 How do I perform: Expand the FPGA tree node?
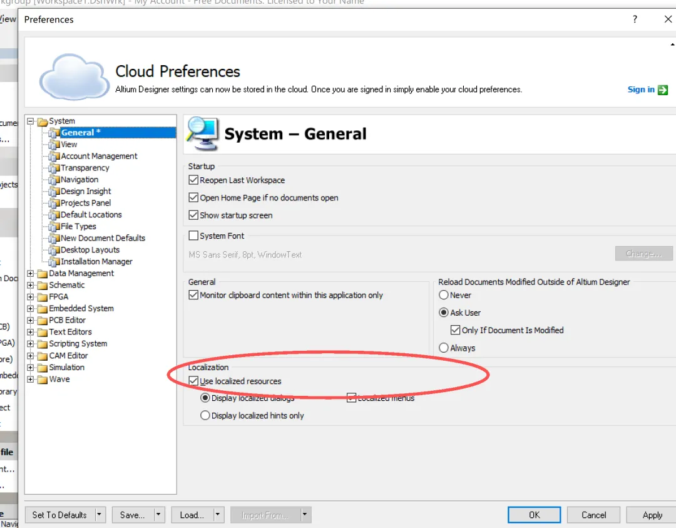[30, 297]
